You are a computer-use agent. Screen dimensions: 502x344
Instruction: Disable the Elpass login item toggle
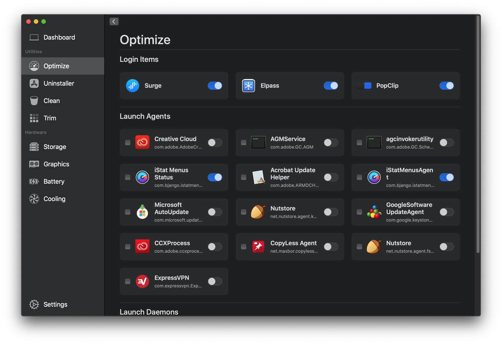point(331,86)
